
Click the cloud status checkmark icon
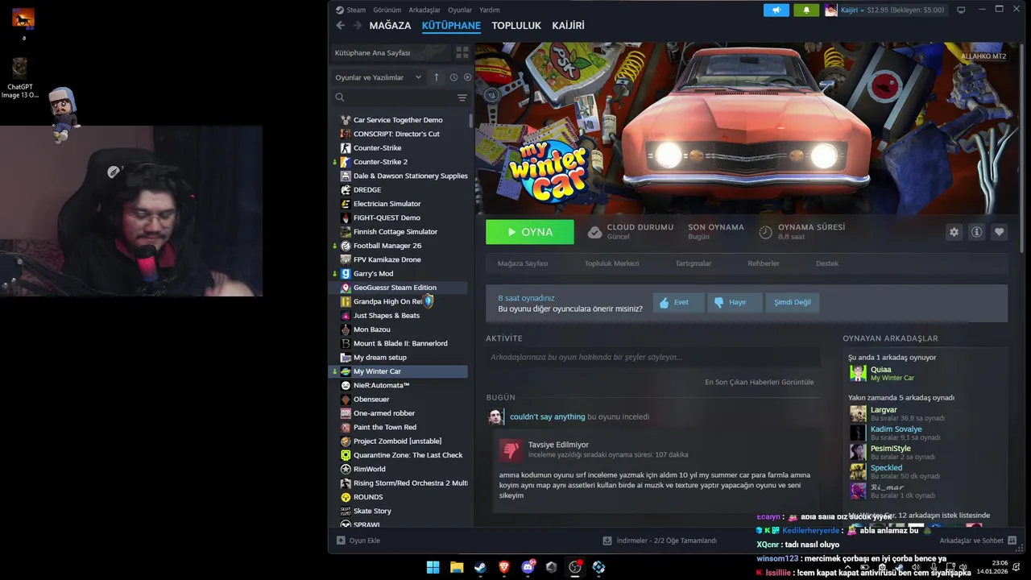594,232
